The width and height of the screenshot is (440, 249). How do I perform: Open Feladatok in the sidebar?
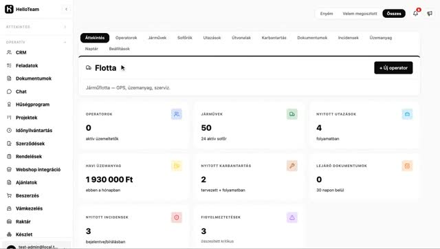tap(36, 65)
